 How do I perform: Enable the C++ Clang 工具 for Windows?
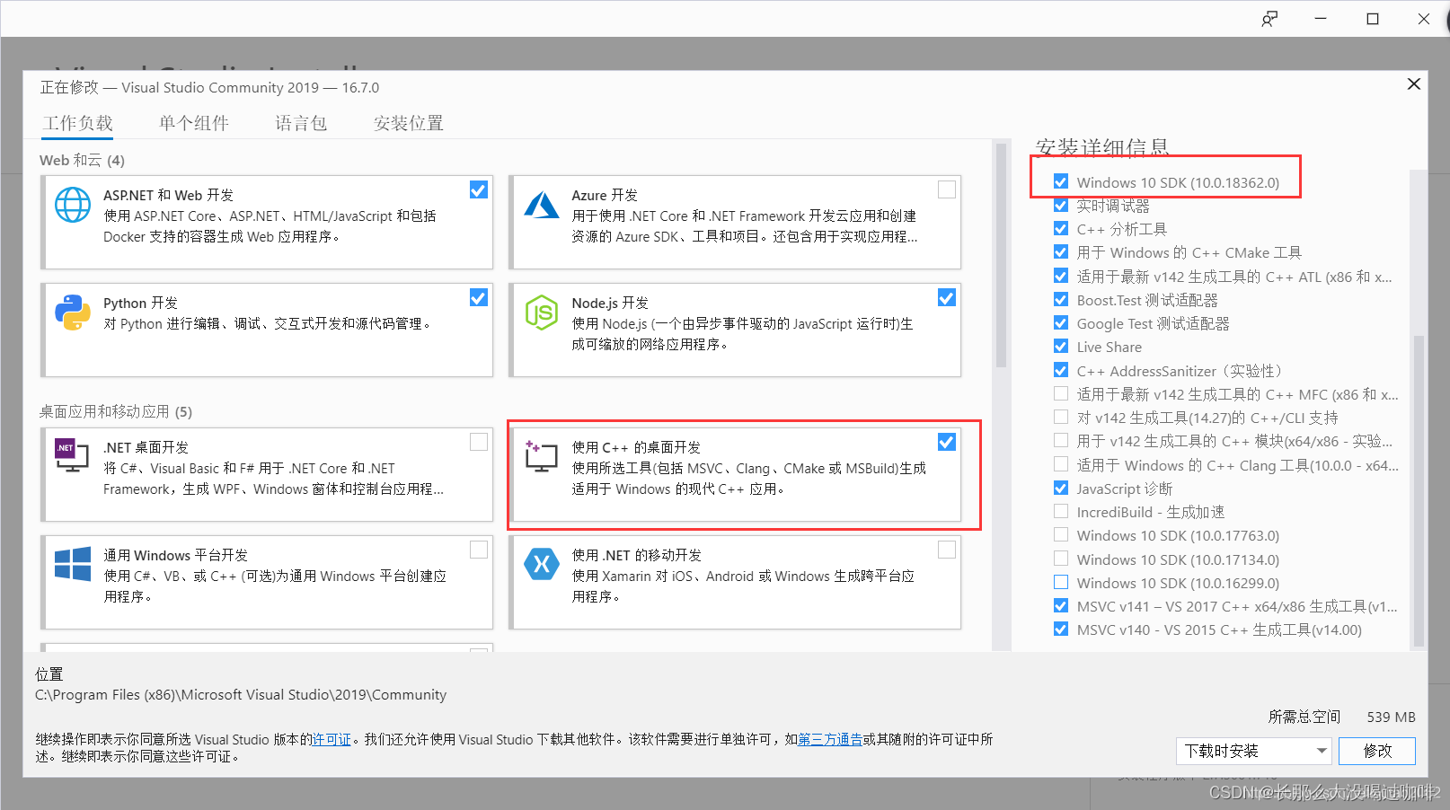click(1061, 464)
